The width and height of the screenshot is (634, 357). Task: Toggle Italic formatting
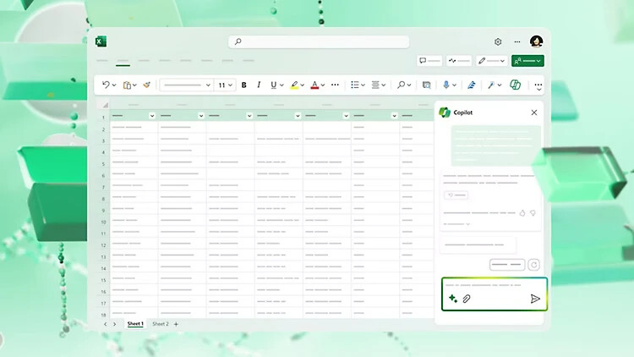(259, 85)
